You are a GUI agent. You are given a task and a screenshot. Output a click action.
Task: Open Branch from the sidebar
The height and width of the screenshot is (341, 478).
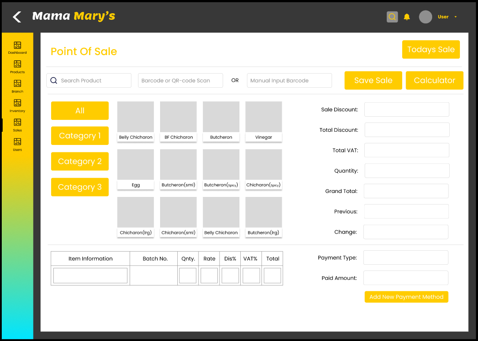pyautogui.click(x=17, y=84)
